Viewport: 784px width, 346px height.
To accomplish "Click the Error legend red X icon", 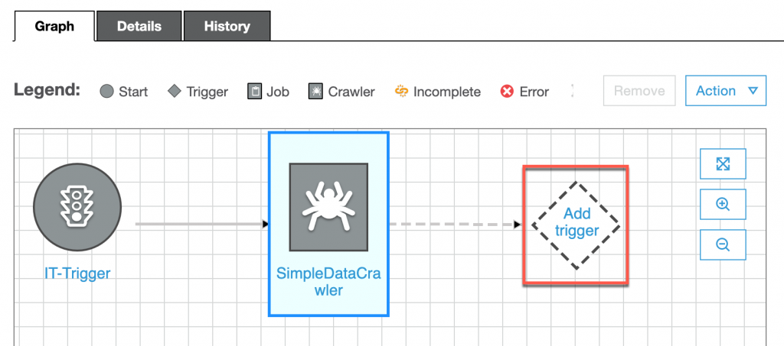I will [x=507, y=92].
